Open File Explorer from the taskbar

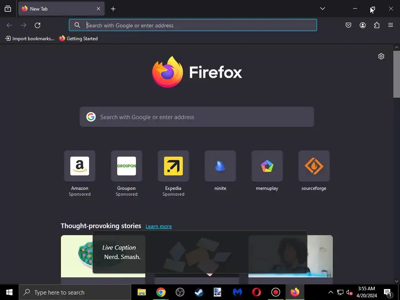pyautogui.click(x=141, y=292)
